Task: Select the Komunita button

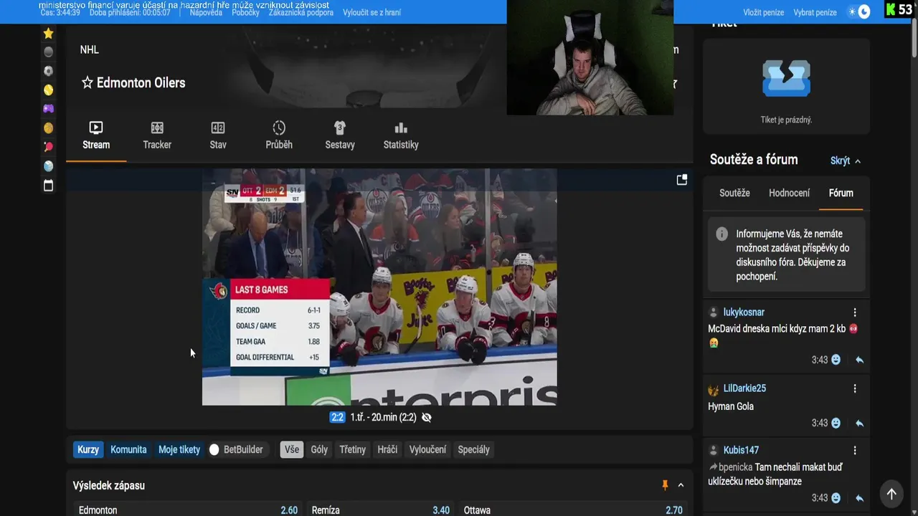Action: (x=128, y=449)
